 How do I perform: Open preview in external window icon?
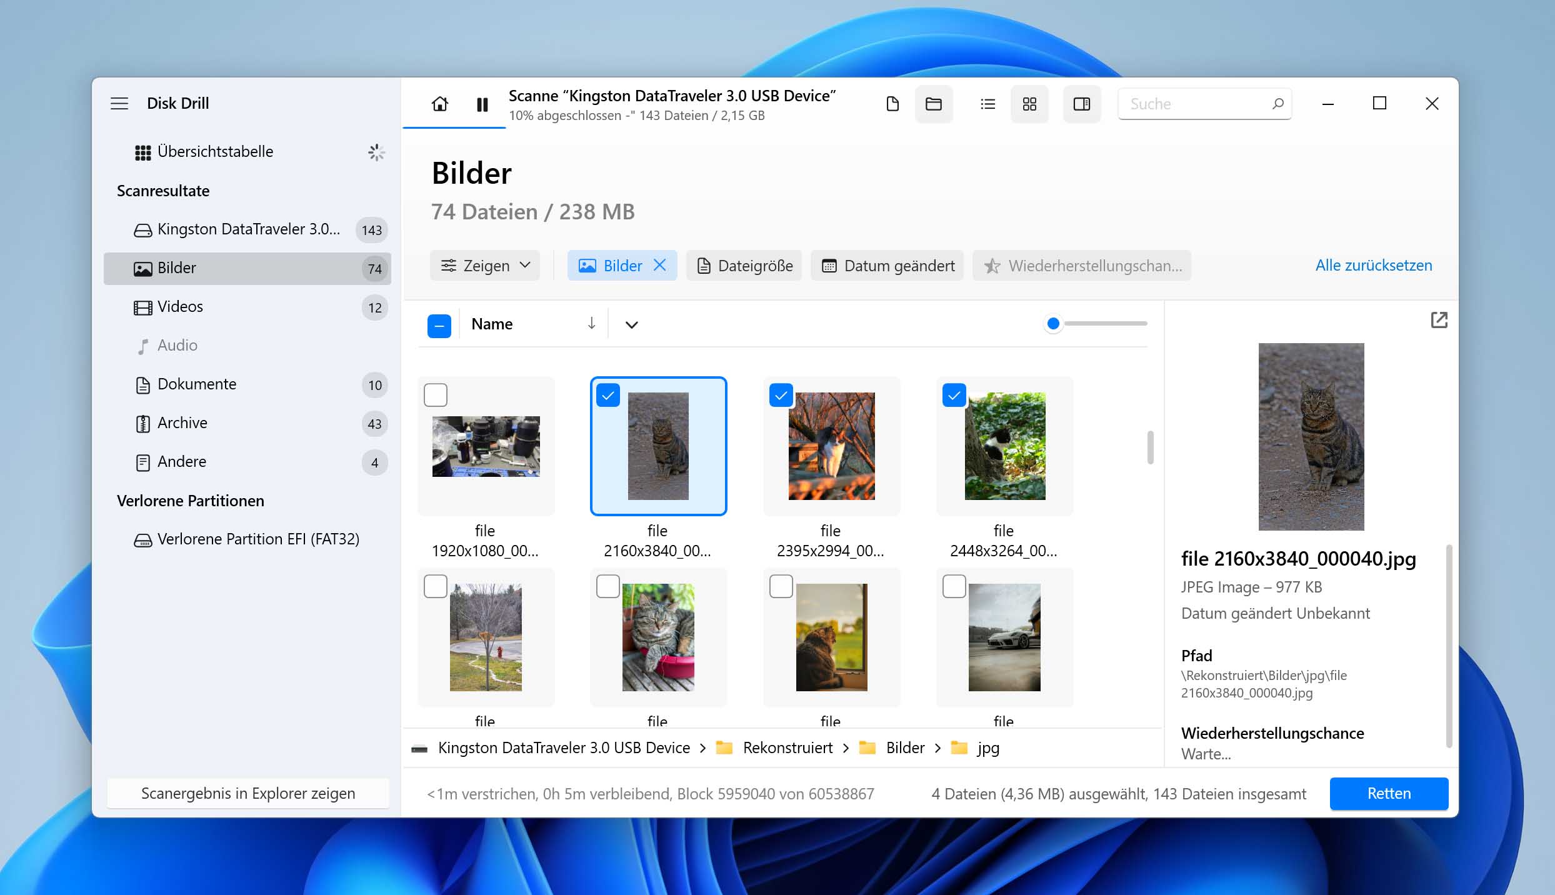1439,320
